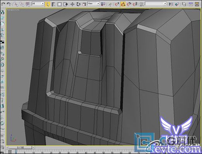Toggle the Percent Snap button
Viewport: 202px width, 154px height.
[x=129, y=4]
